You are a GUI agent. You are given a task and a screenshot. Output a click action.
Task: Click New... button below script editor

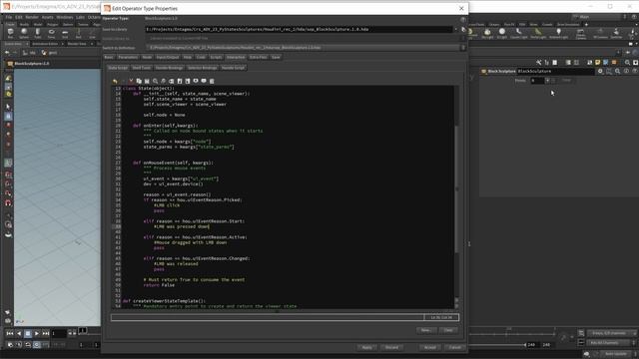click(x=426, y=330)
